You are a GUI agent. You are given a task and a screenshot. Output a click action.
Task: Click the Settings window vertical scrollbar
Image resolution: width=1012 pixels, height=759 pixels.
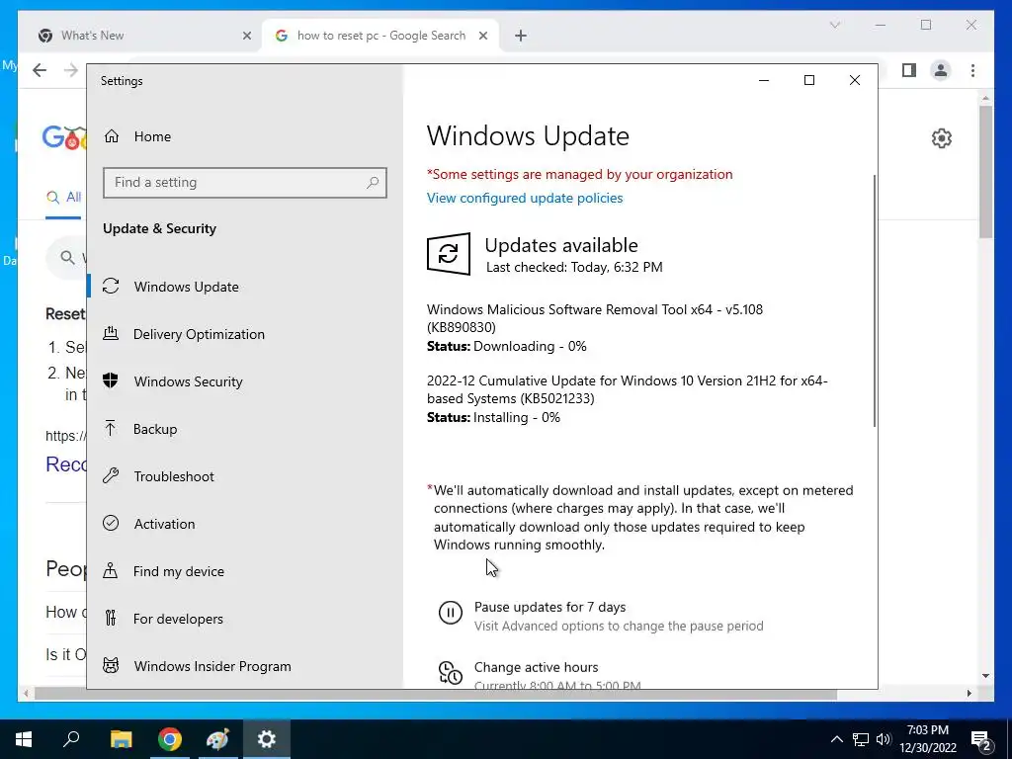[x=875, y=300]
